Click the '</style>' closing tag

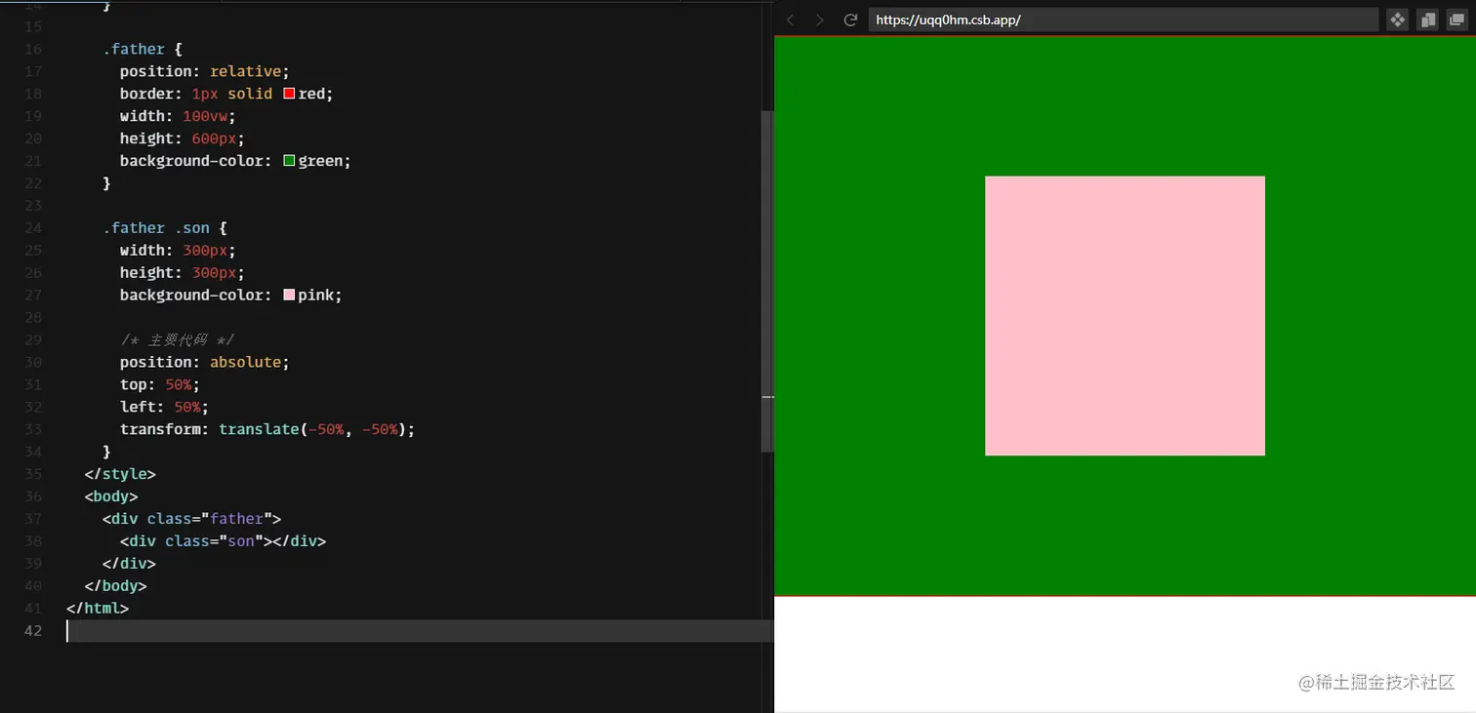coord(120,474)
